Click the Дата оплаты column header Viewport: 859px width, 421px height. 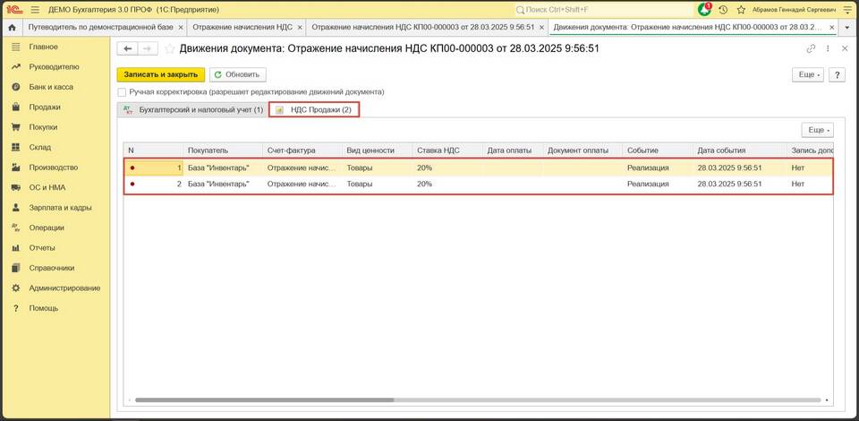tap(513, 150)
